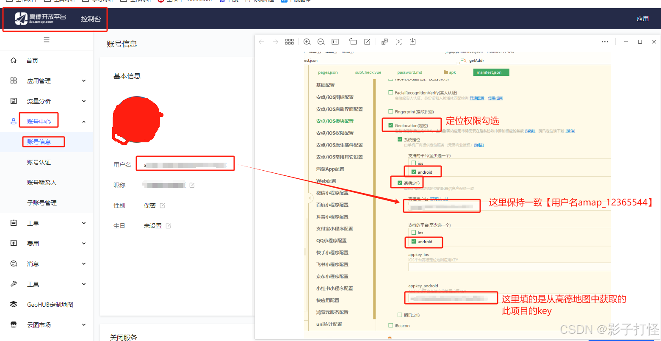Zoom in with magnifier plus icon
661x341 pixels.
click(307, 42)
